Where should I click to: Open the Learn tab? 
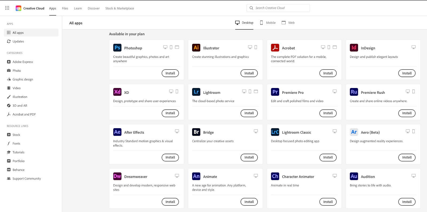click(x=78, y=9)
